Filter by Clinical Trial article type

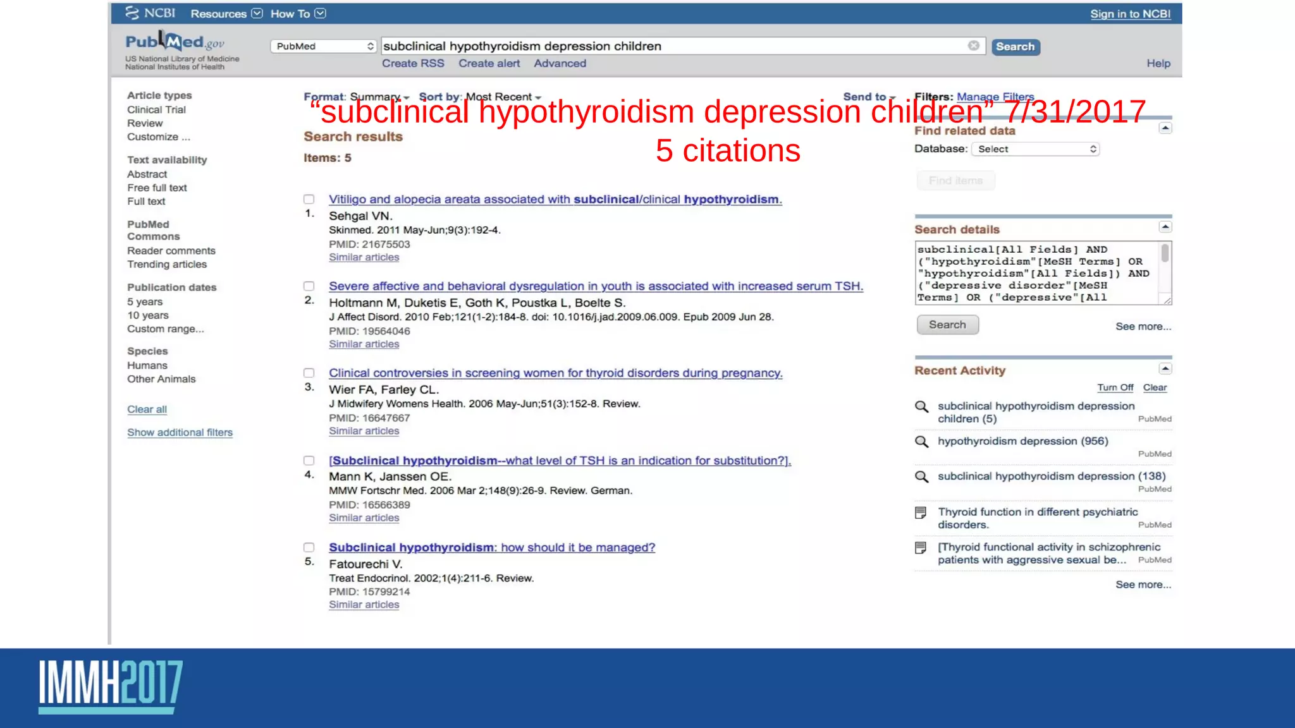coord(156,109)
